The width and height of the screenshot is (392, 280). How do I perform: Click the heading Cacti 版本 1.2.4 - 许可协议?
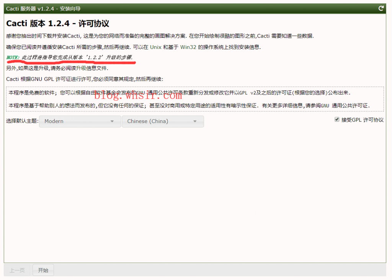point(57,23)
